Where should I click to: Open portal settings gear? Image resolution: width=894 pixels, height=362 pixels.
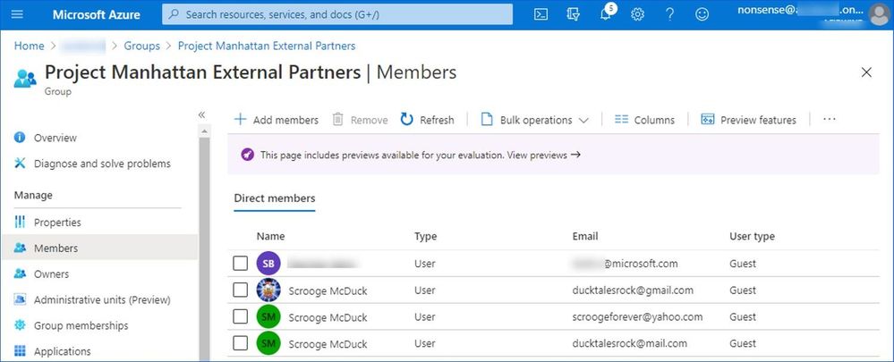click(x=637, y=15)
